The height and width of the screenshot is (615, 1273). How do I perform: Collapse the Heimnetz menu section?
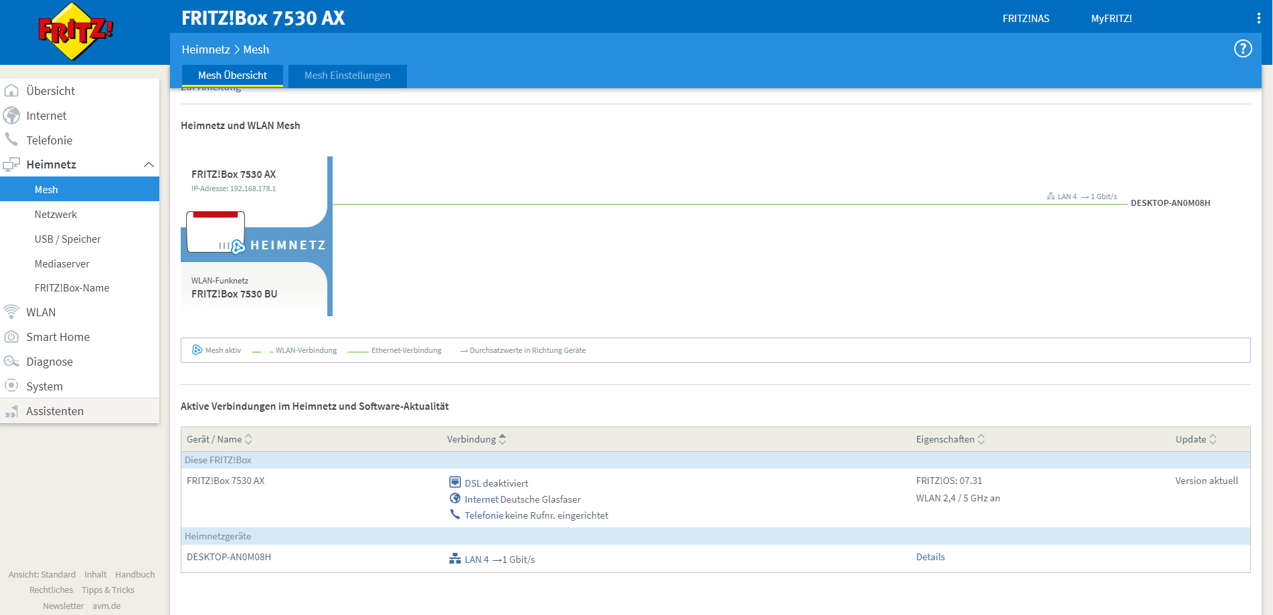point(149,164)
